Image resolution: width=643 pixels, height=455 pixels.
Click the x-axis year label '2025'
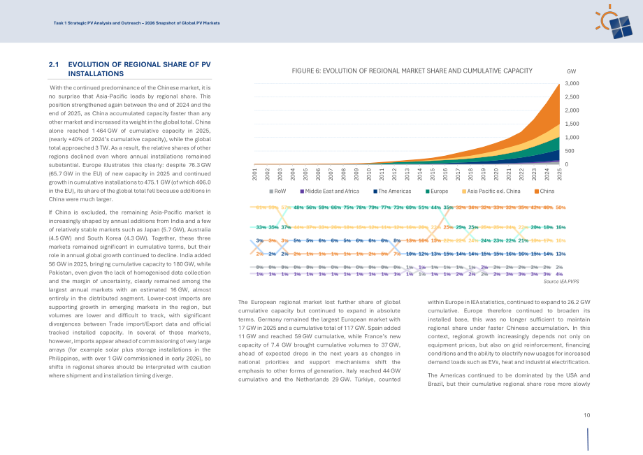coord(559,174)
